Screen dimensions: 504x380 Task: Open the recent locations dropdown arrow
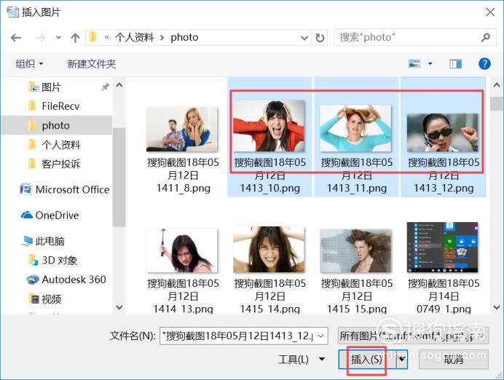[58, 38]
